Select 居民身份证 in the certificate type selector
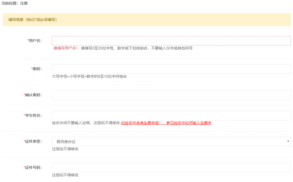This screenshot has width=293, height=182. pos(65,141)
